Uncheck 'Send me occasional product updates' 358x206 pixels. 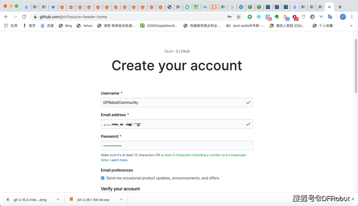click(103, 178)
